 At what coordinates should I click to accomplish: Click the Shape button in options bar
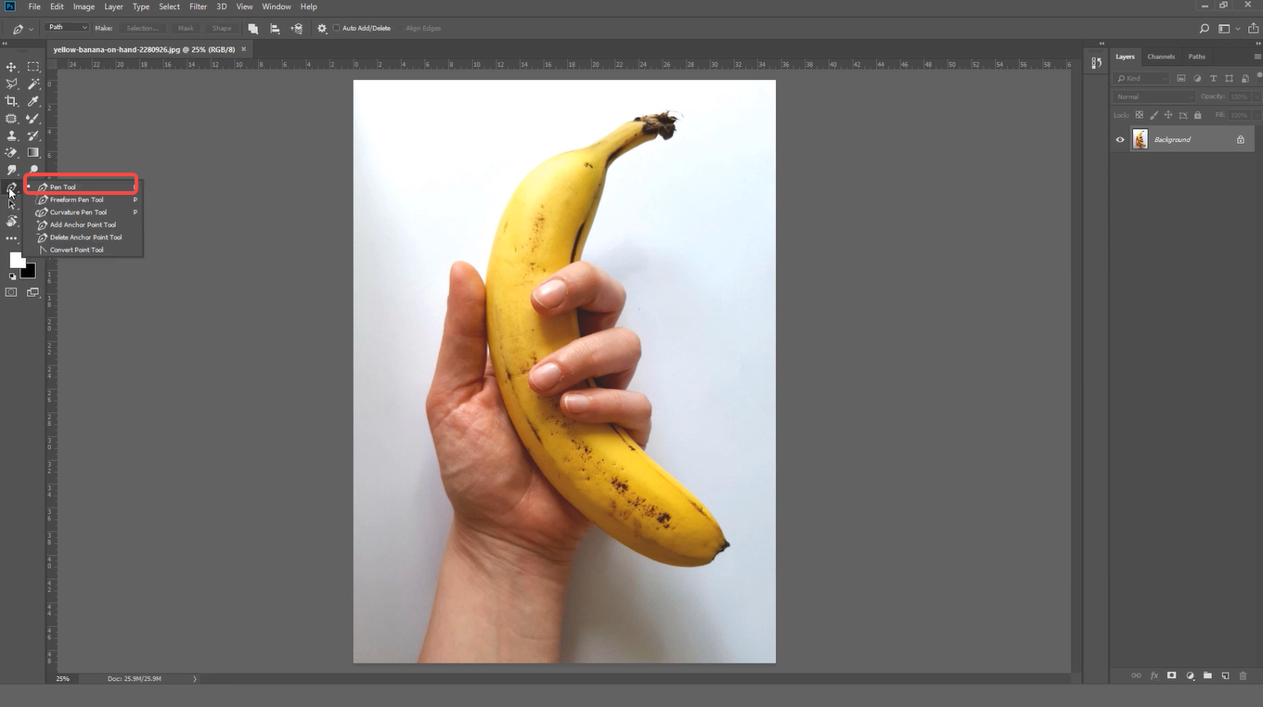coord(222,28)
